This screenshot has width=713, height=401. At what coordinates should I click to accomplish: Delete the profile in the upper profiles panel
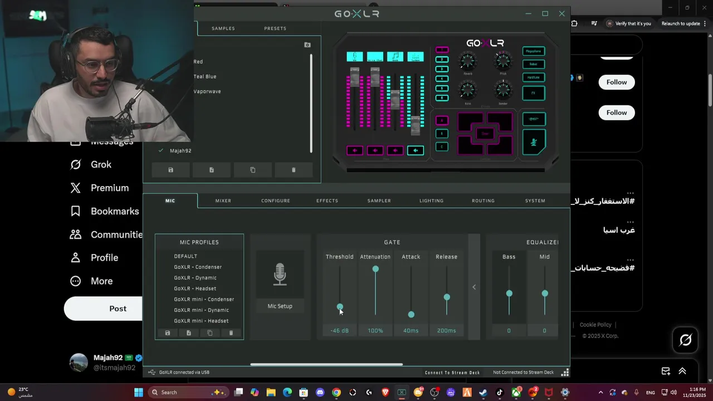point(294,170)
